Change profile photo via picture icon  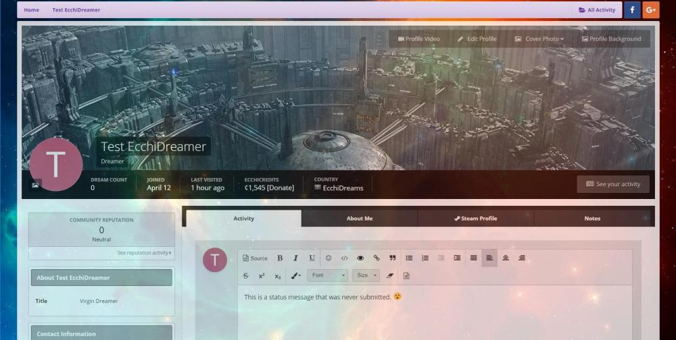tap(35, 185)
